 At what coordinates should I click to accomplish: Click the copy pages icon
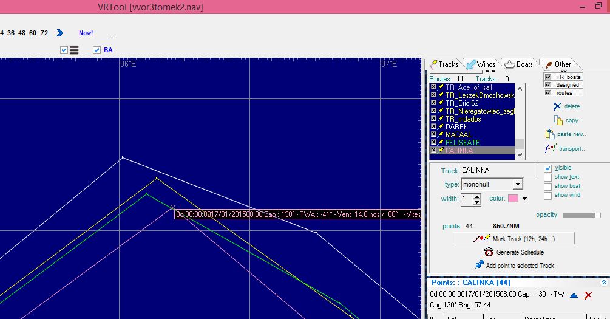[x=558, y=120]
